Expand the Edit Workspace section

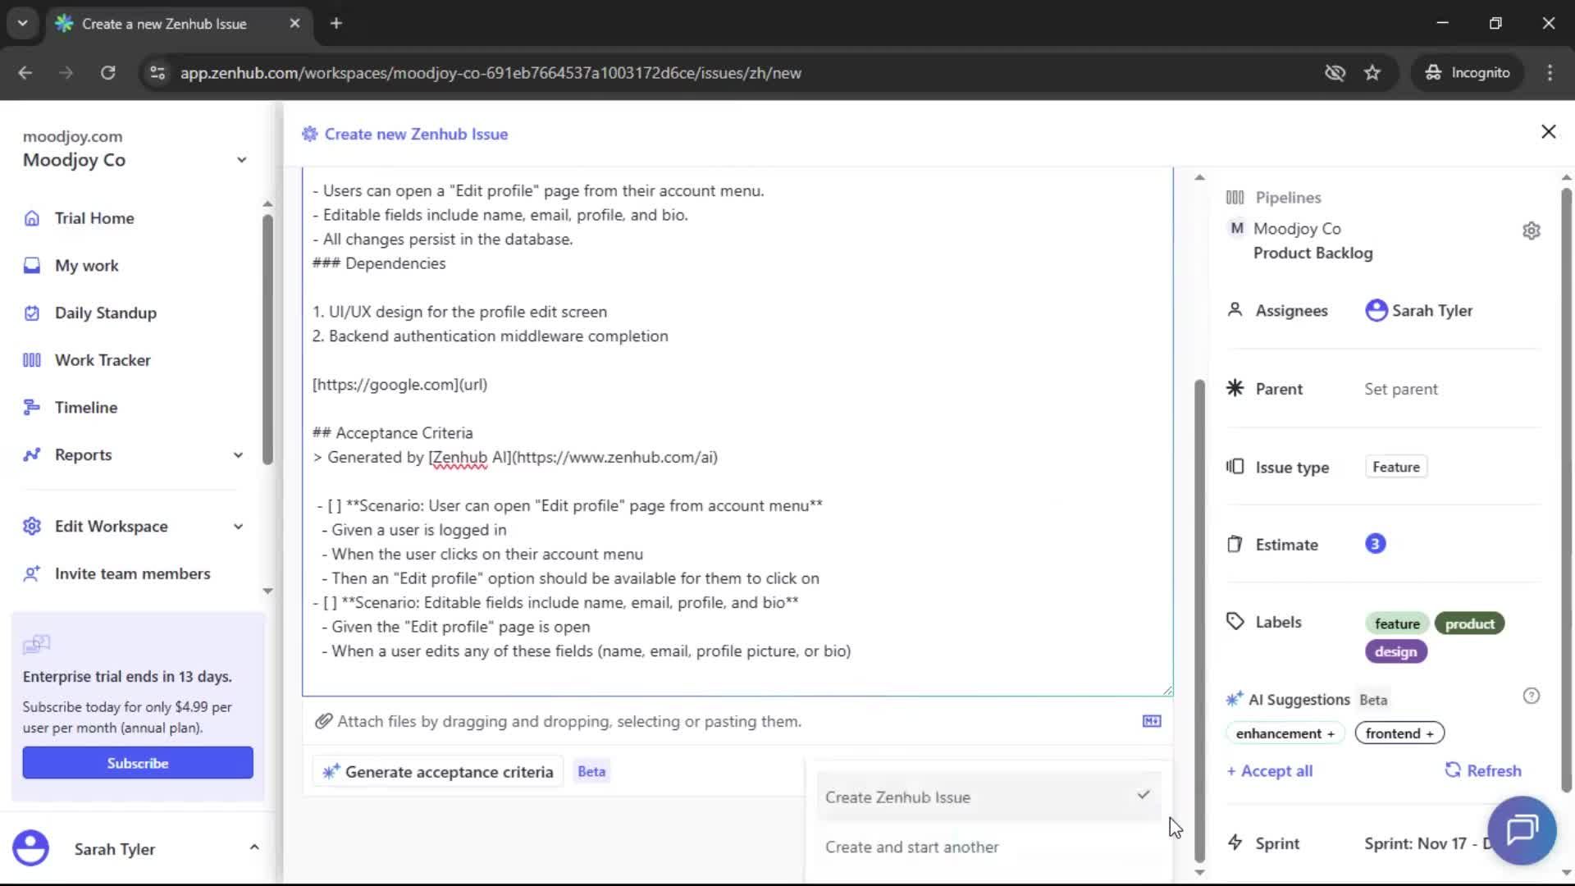point(237,527)
